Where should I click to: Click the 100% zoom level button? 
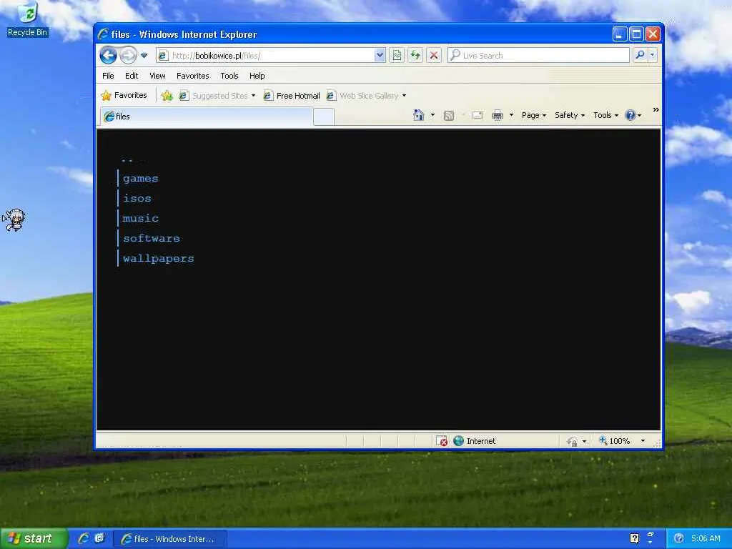(615, 440)
